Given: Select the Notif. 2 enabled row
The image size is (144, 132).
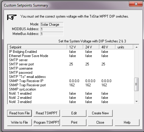Looking at the screenshot, I should (71, 98).
